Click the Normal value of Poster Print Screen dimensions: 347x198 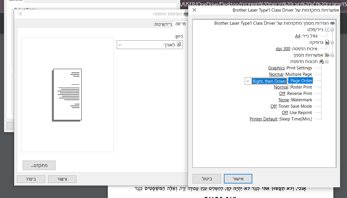281,87
